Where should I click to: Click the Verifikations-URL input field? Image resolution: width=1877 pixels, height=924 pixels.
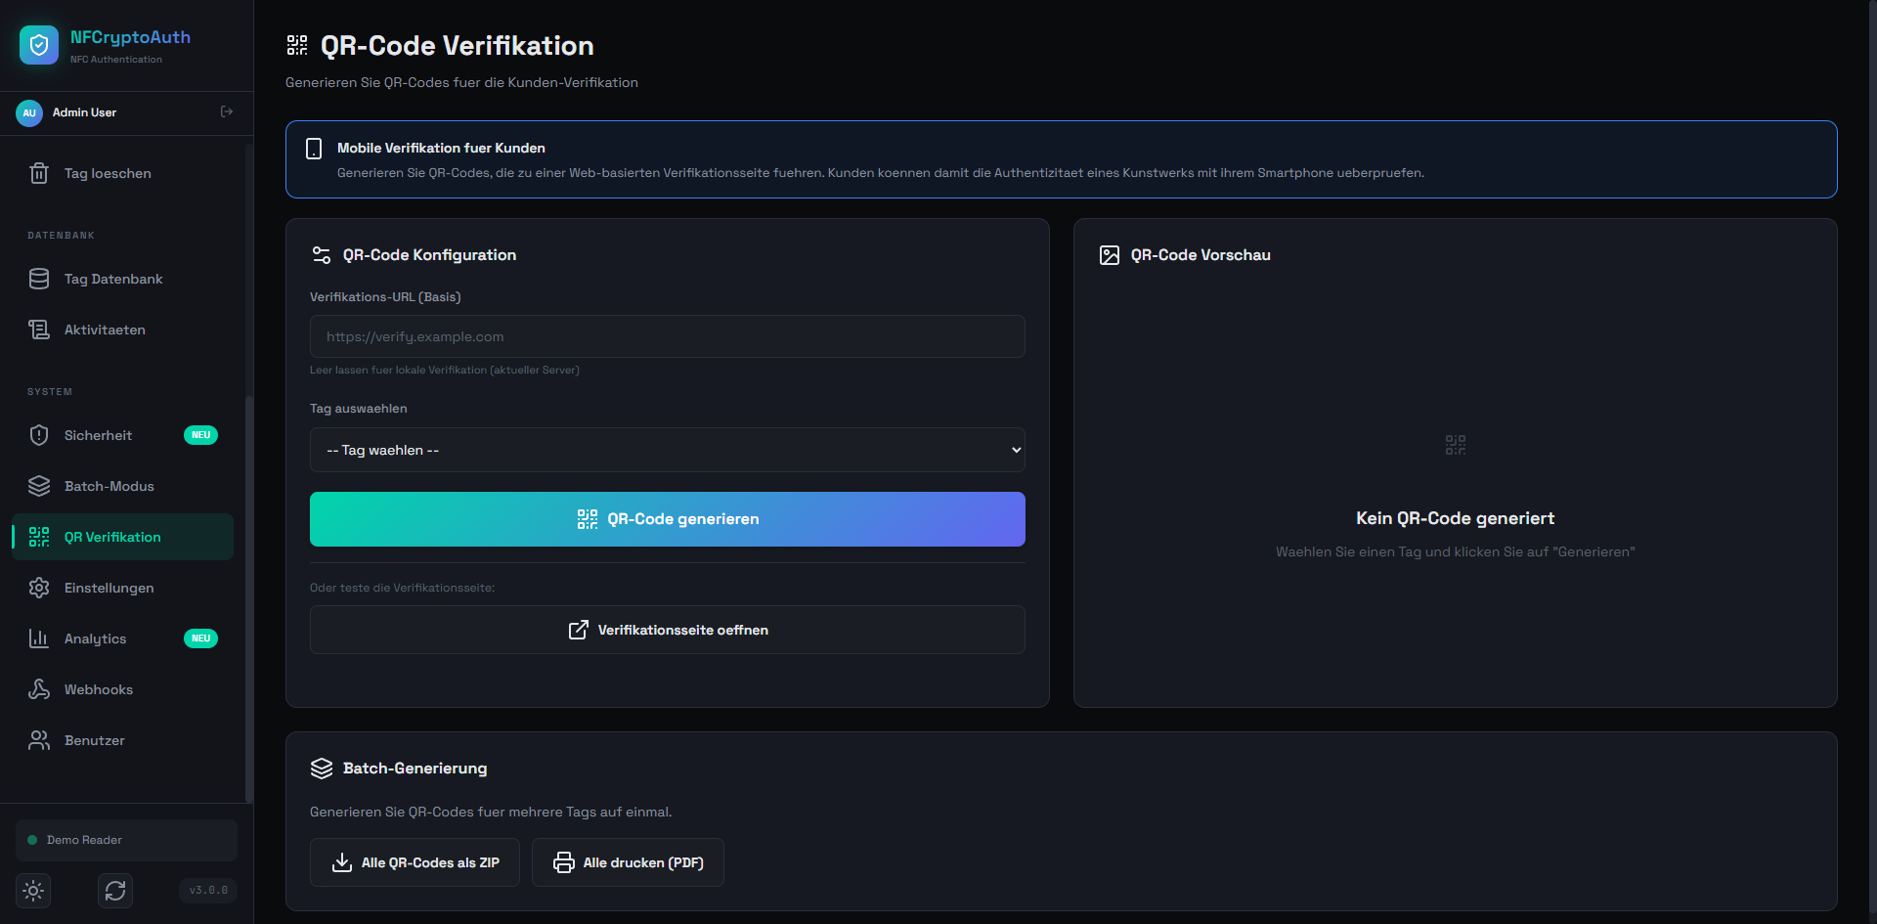coord(667,336)
